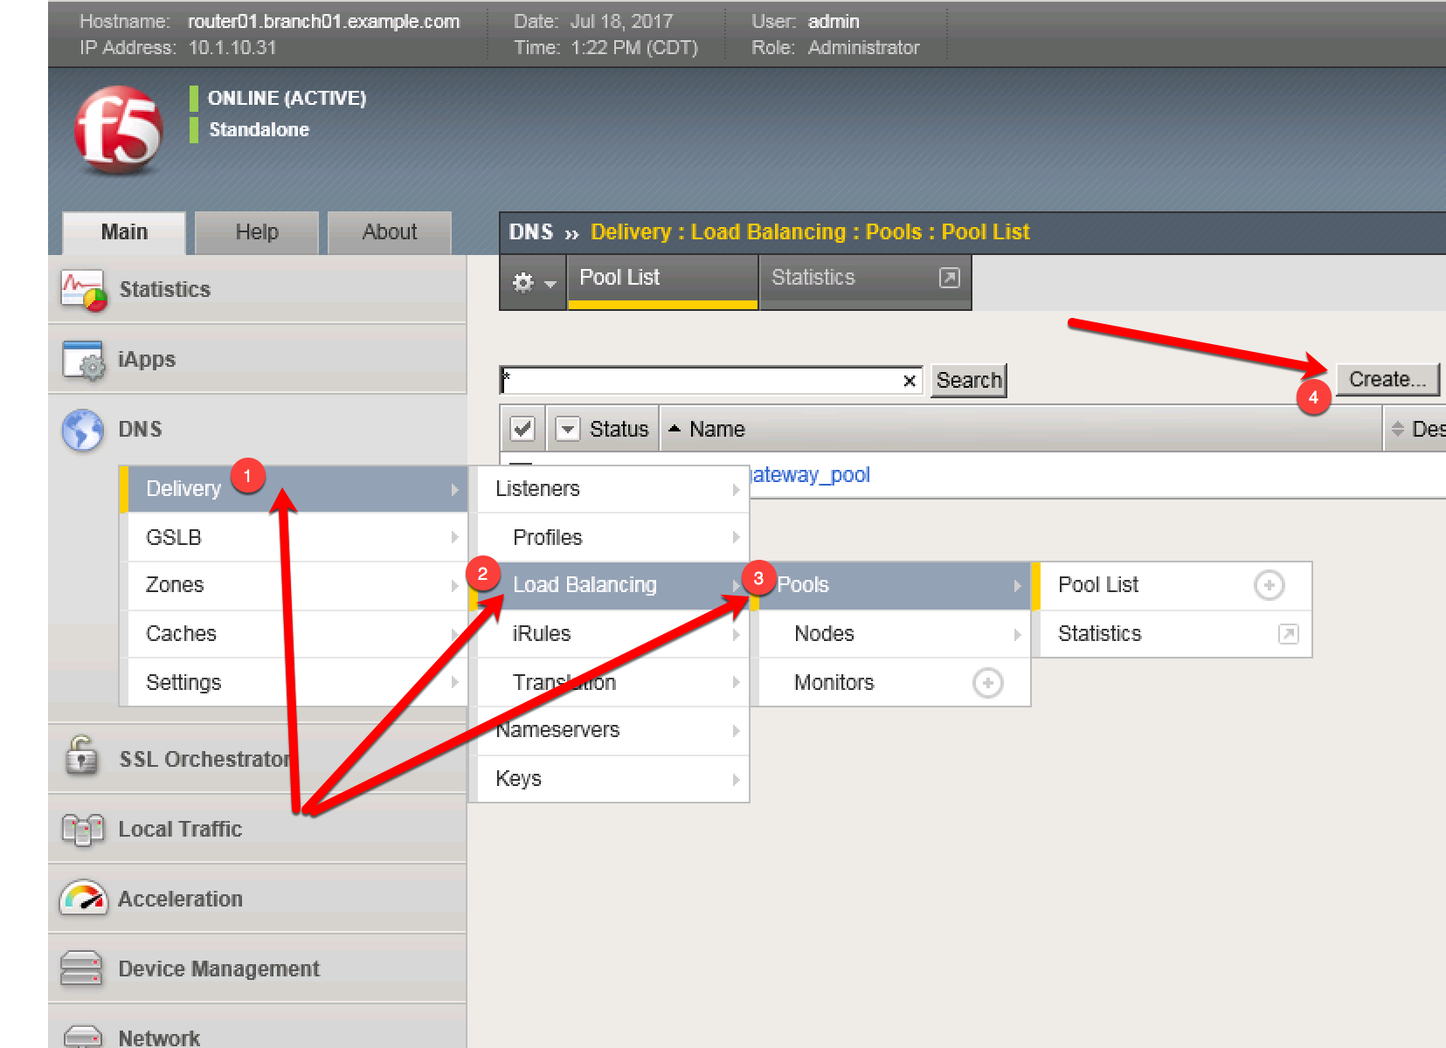Screen dimensions: 1446x1048
Task: Click the DNS globe icon
Action: click(x=83, y=430)
